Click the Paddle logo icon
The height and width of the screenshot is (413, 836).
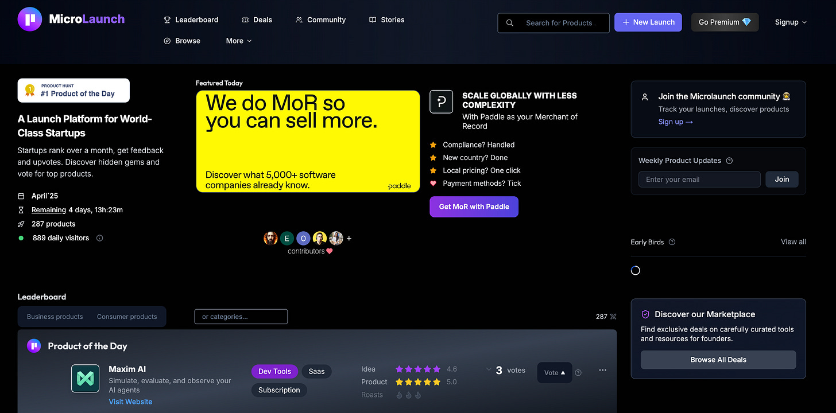pos(441,102)
